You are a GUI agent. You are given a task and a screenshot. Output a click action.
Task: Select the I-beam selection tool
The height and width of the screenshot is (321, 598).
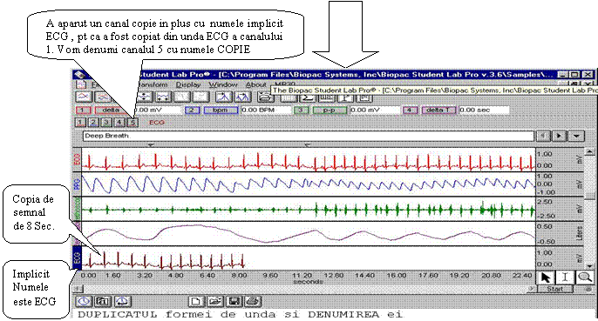tap(565, 278)
